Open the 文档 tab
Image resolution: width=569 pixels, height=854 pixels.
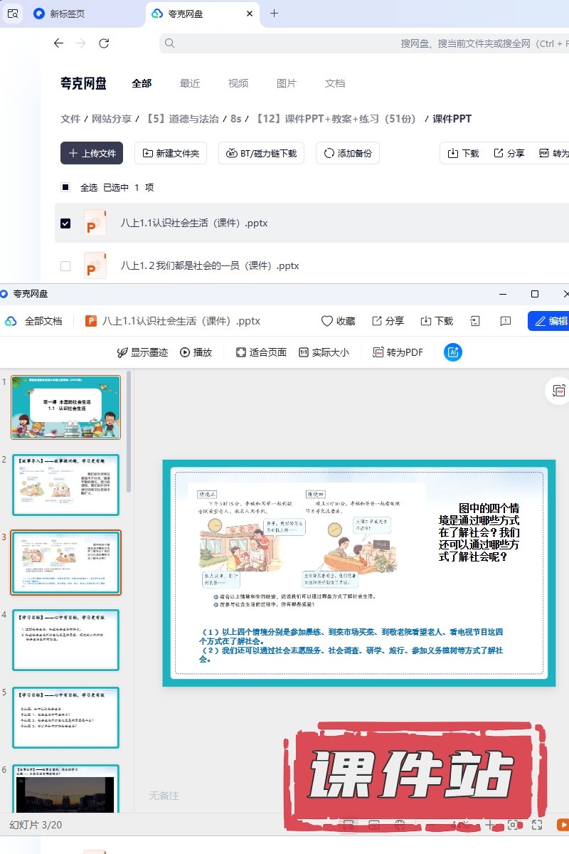(335, 83)
